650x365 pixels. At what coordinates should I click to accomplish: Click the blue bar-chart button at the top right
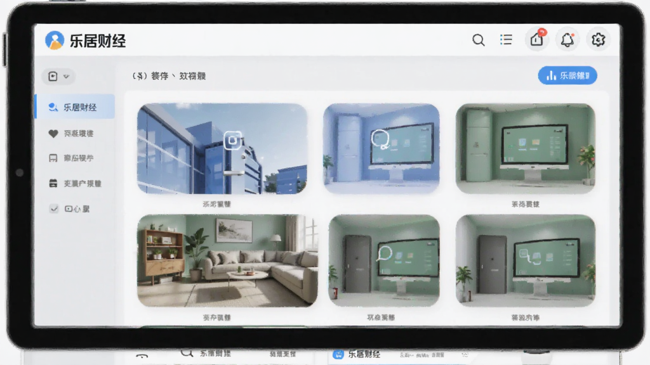click(x=567, y=75)
